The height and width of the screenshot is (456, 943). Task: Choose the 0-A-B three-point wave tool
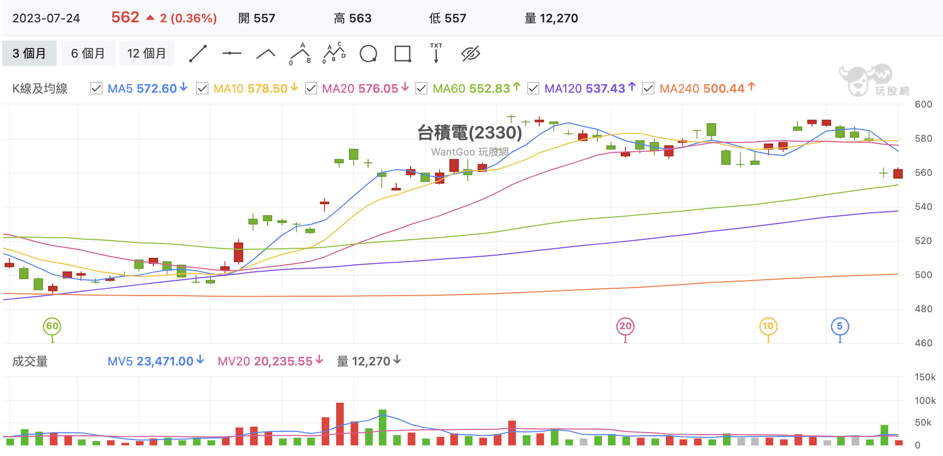[300, 54]
